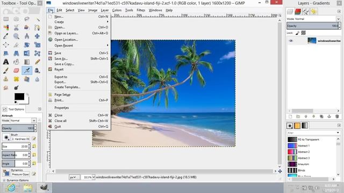The image size is (344, 193).
Task: Choose Print from File menu
Action: pos(78,100)
